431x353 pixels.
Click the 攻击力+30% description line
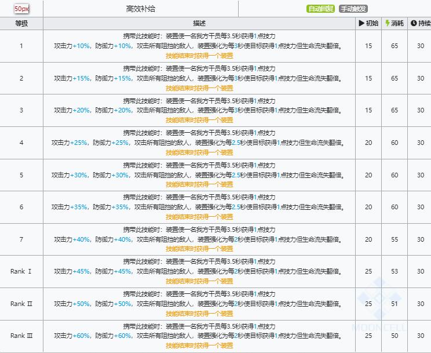click(199, 175)
